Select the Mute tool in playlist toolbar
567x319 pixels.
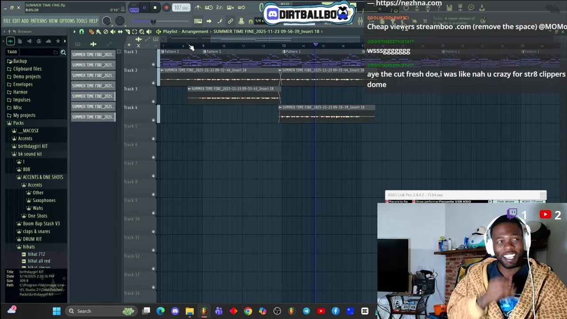pos(113,31)
